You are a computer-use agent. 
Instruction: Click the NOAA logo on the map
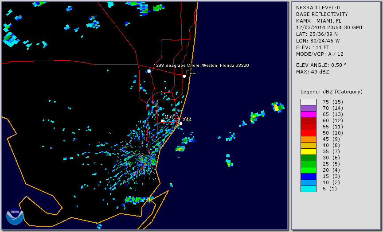15,216
